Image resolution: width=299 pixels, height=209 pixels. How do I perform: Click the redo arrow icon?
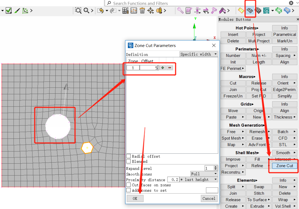click(113, 11)
